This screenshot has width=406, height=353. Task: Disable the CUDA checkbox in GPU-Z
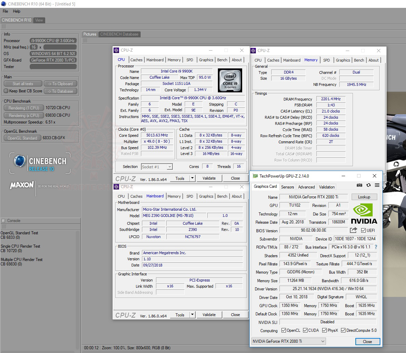(x=305, y=330)
